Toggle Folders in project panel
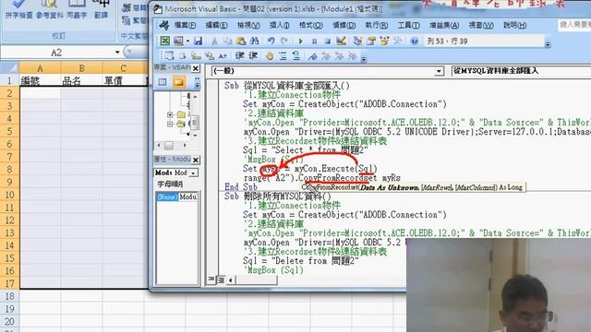This screenshot has height=332, width=591. tap(179, 82)
